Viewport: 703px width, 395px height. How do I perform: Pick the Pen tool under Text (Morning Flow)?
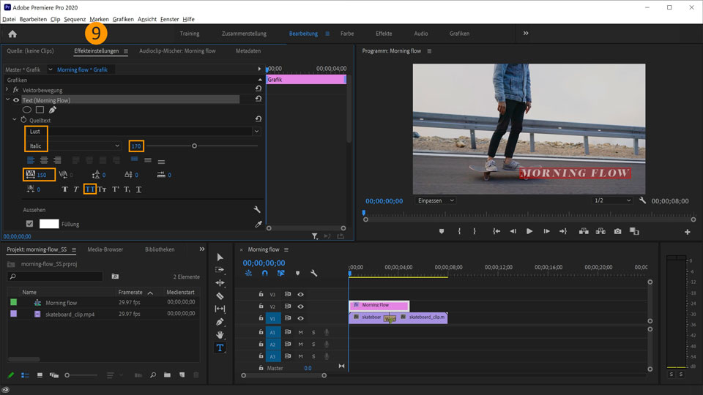53,110
